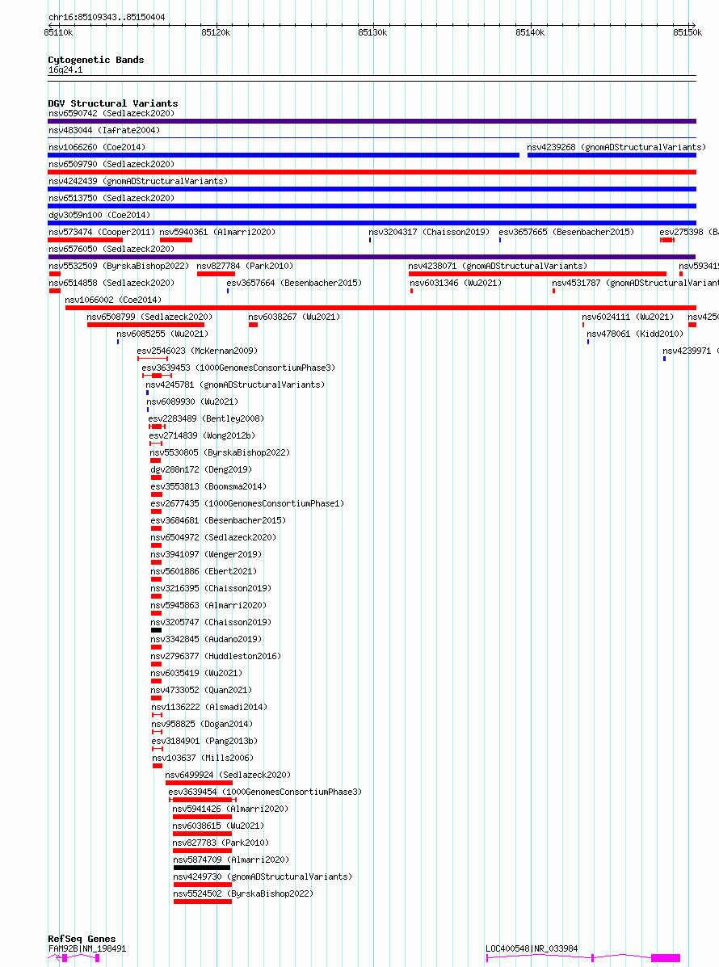Screen dimensions: 719x967
Task: Select nsv4245781 gnomADStructuralVariants label
Action: [235, 385]
